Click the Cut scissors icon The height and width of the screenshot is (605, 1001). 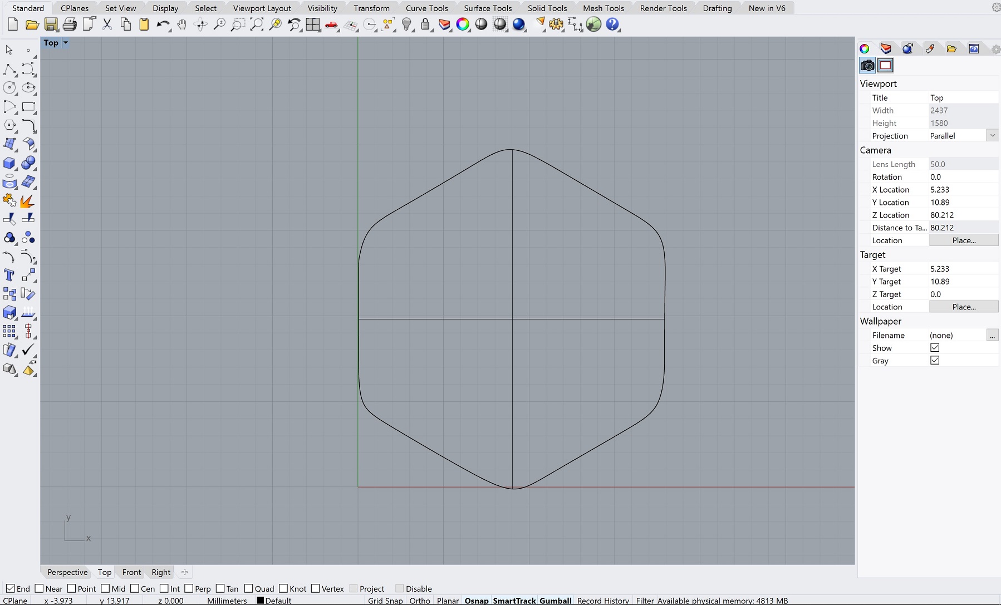[107, 24]
